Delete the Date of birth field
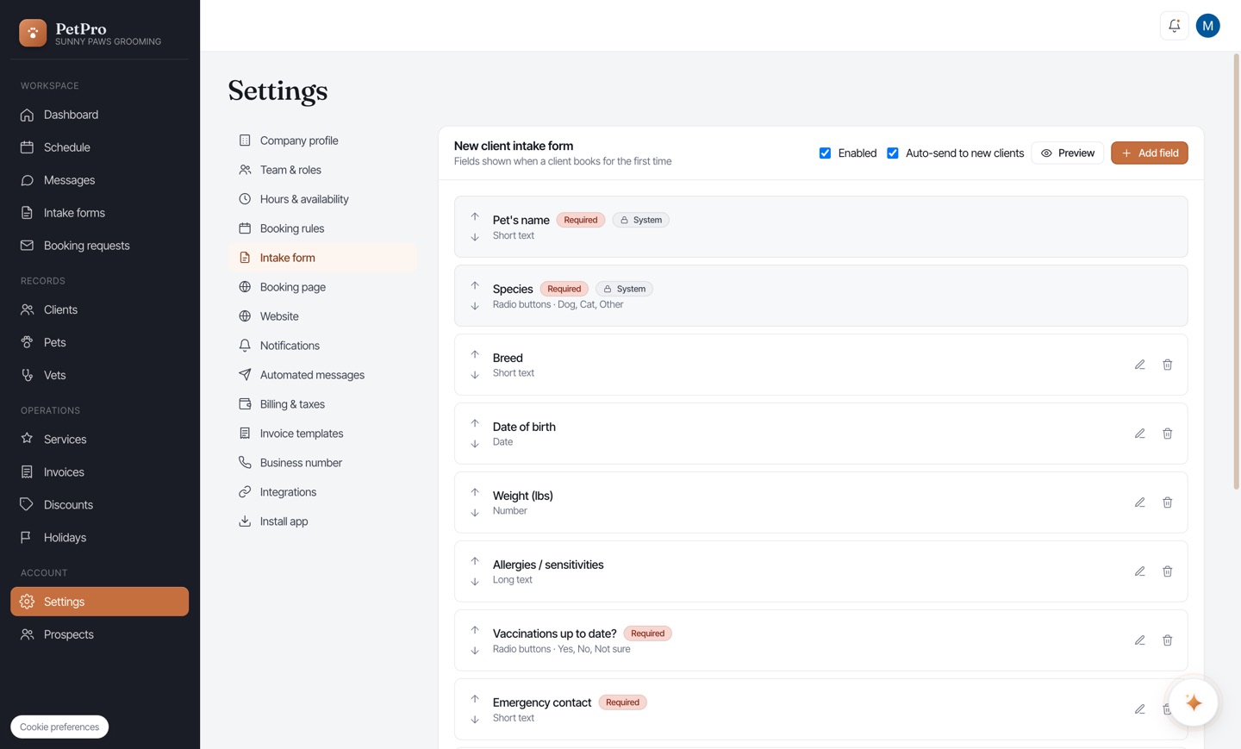Screen dimensions: 1241x749 click(1167, 434)
